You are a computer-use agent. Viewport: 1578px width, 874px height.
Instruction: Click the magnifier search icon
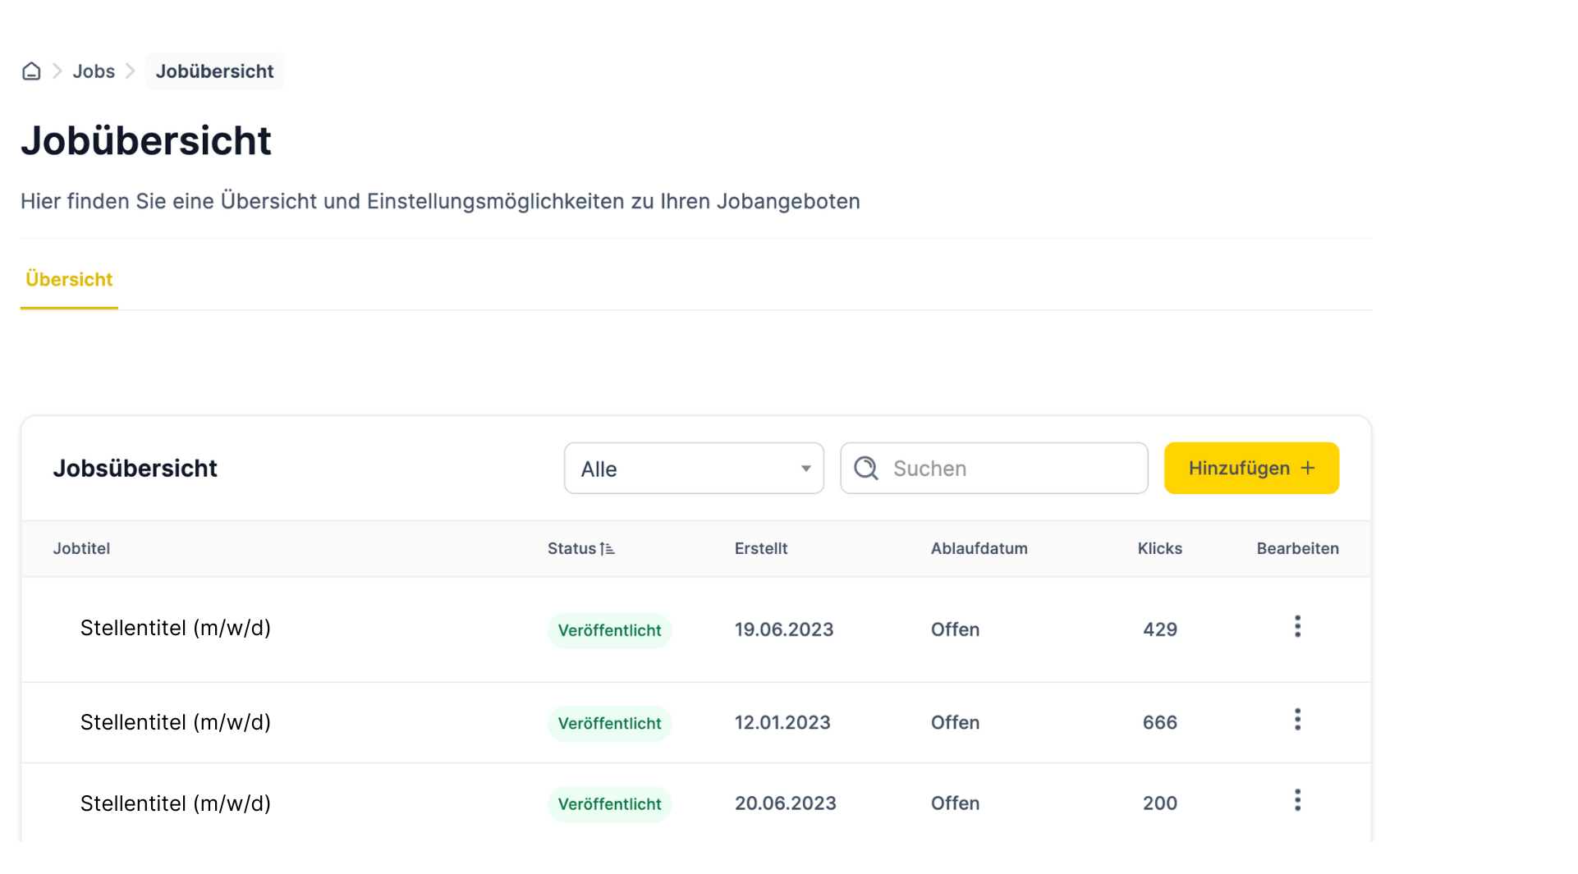(866, 469)
